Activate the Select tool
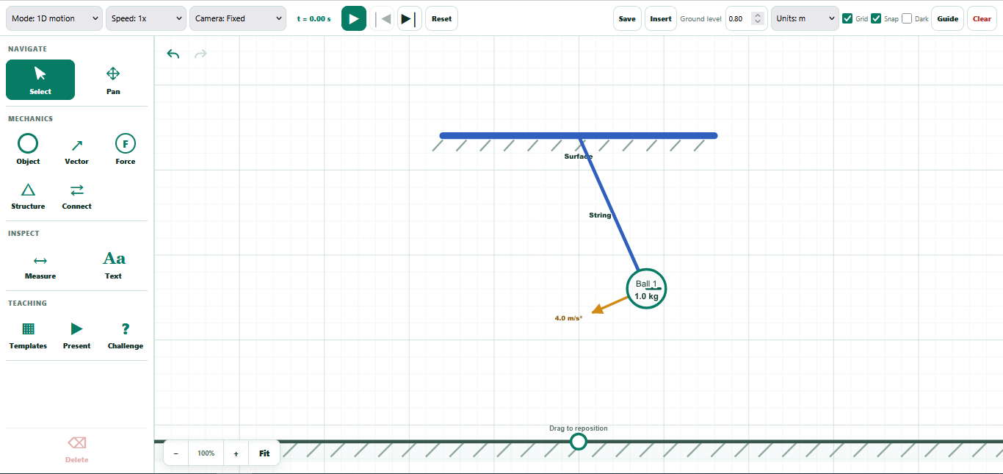This screenshot has height=474, width=1003. click(x=40, y=79)
